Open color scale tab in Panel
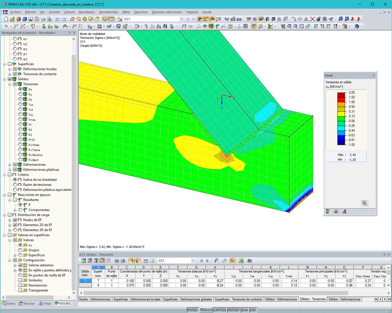392x313 pixels. [328, 211]
